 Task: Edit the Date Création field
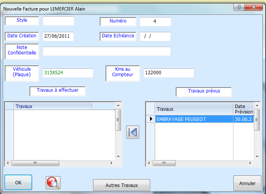coord(58,36)
